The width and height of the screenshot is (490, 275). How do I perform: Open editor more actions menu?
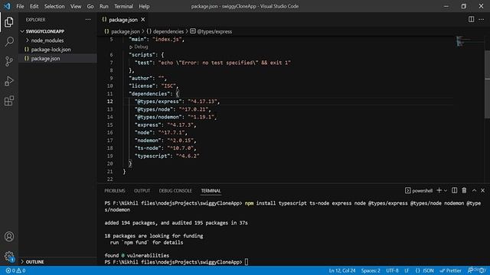(482, 19)
